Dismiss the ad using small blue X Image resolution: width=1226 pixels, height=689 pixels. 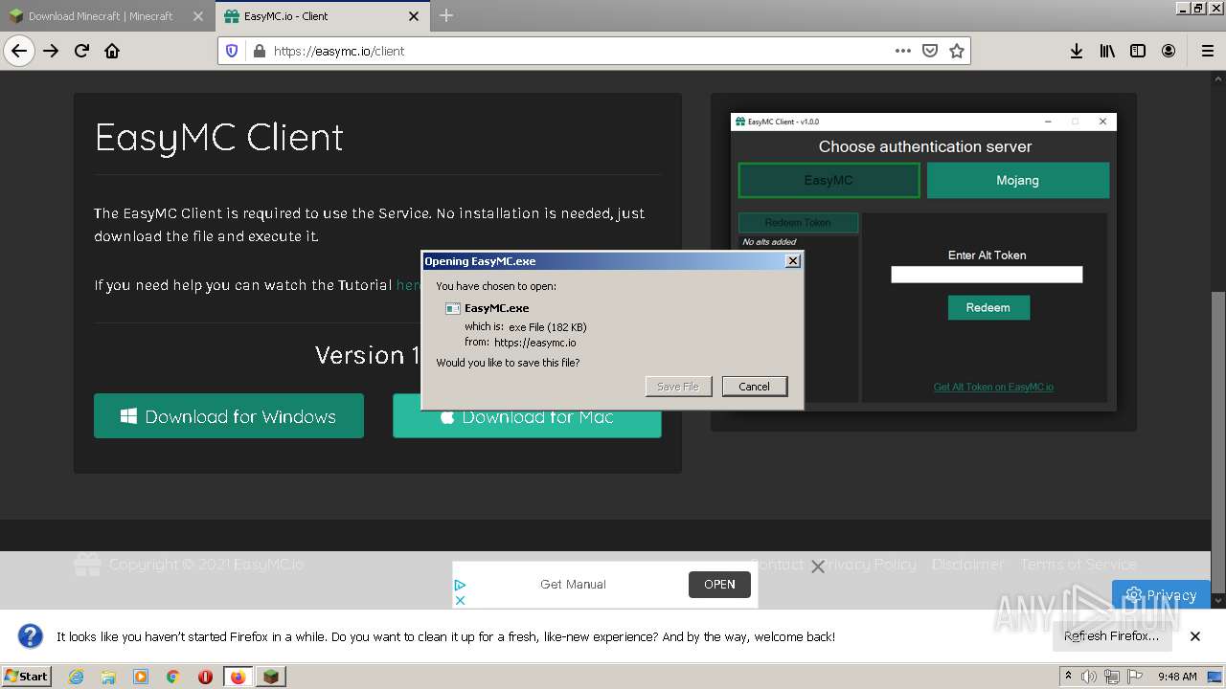pos(460,600)
